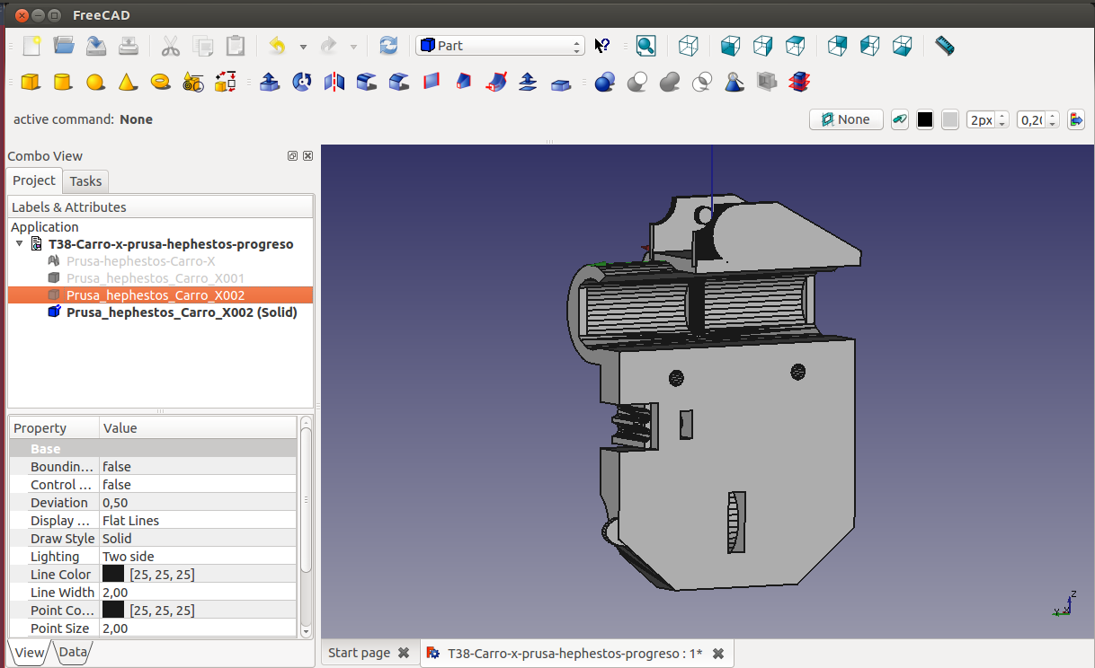Insert a cylinder primitive
This screenshot has width=1095, height=668.
tap(62, 83)
